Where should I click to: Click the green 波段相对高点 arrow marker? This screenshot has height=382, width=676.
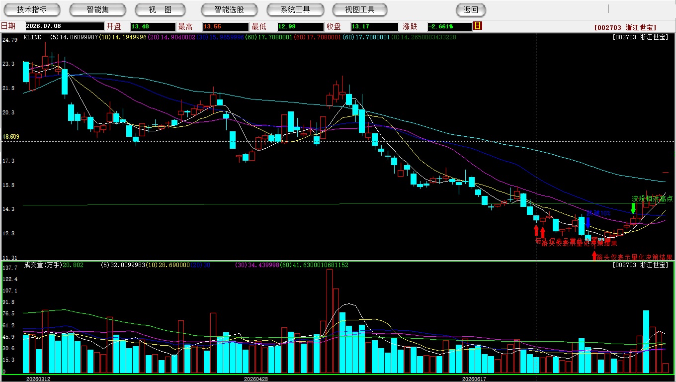[x=633, y=208]
